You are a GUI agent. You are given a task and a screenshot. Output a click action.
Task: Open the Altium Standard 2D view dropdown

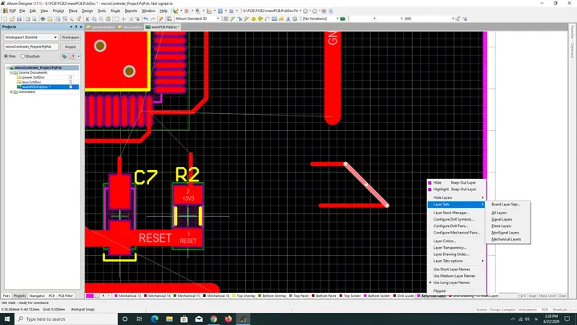pos(197,18)
